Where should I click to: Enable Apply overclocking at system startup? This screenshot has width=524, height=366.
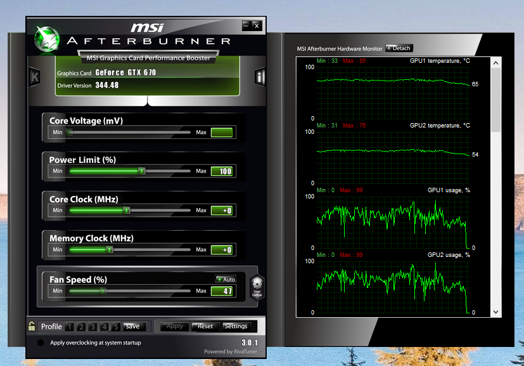41,343
